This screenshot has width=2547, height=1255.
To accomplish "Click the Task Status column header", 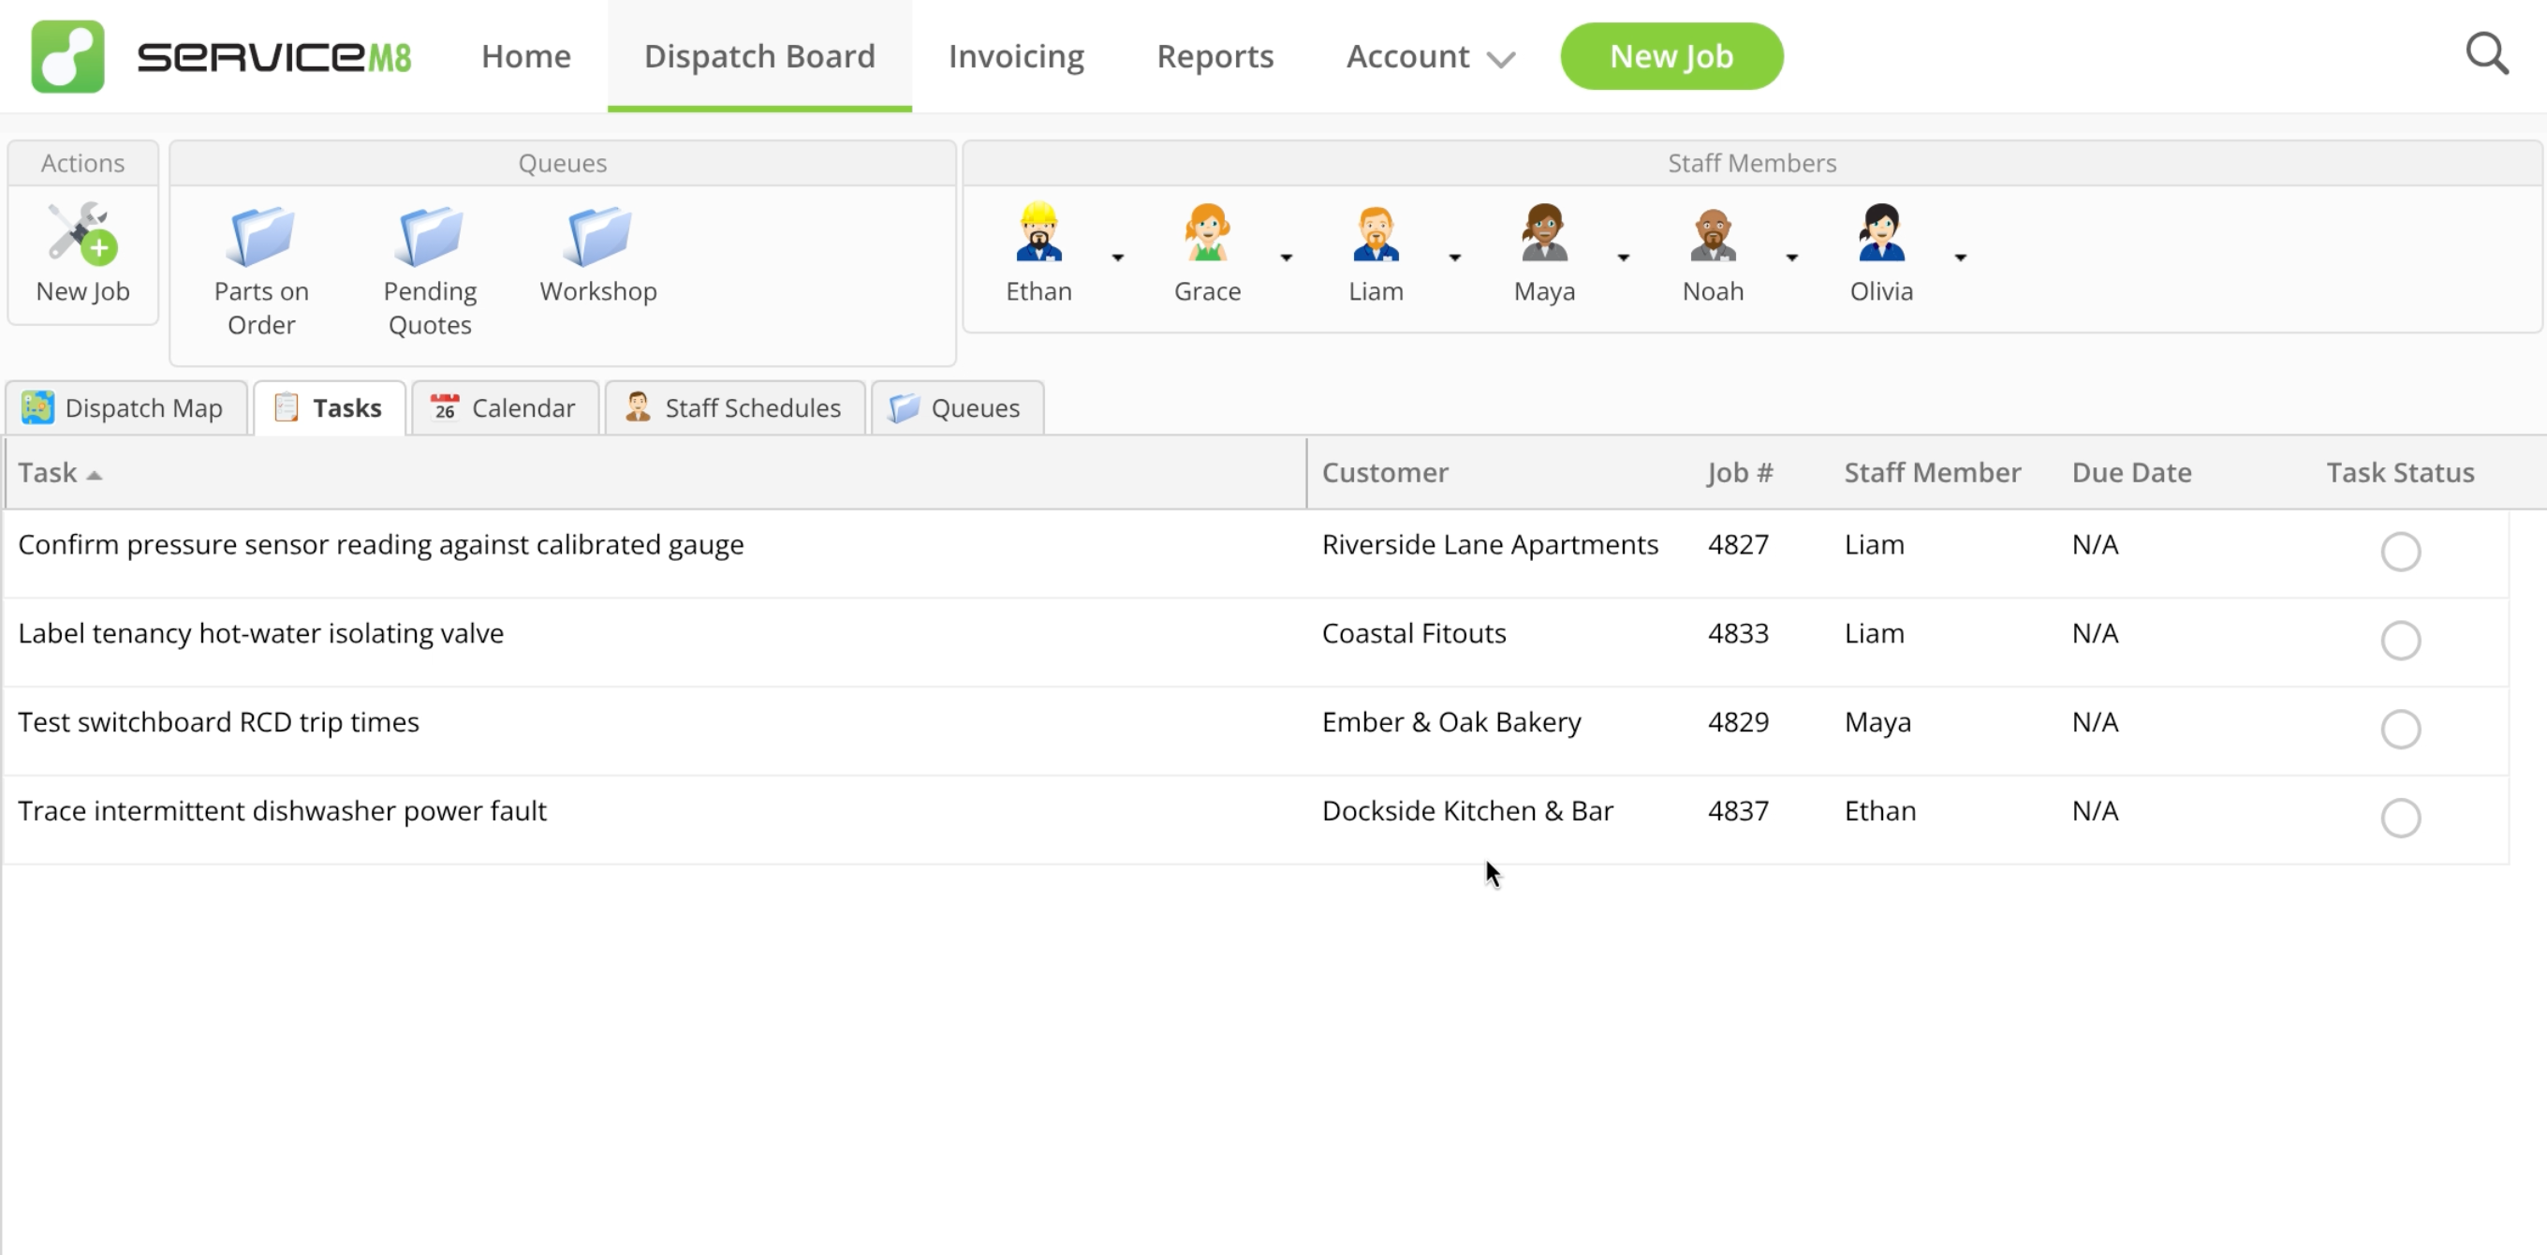I will tap(2400, 473).
